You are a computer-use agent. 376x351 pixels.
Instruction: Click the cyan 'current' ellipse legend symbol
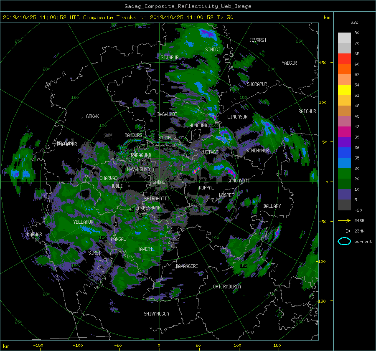pos(344,241)
